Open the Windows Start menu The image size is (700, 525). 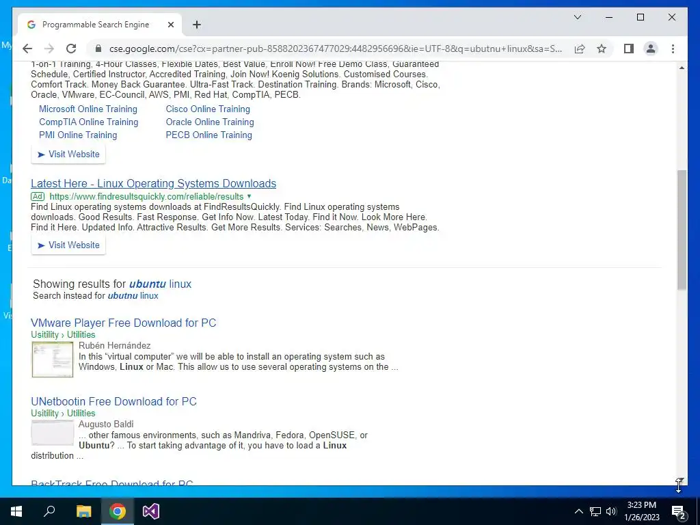pos(16,511)
